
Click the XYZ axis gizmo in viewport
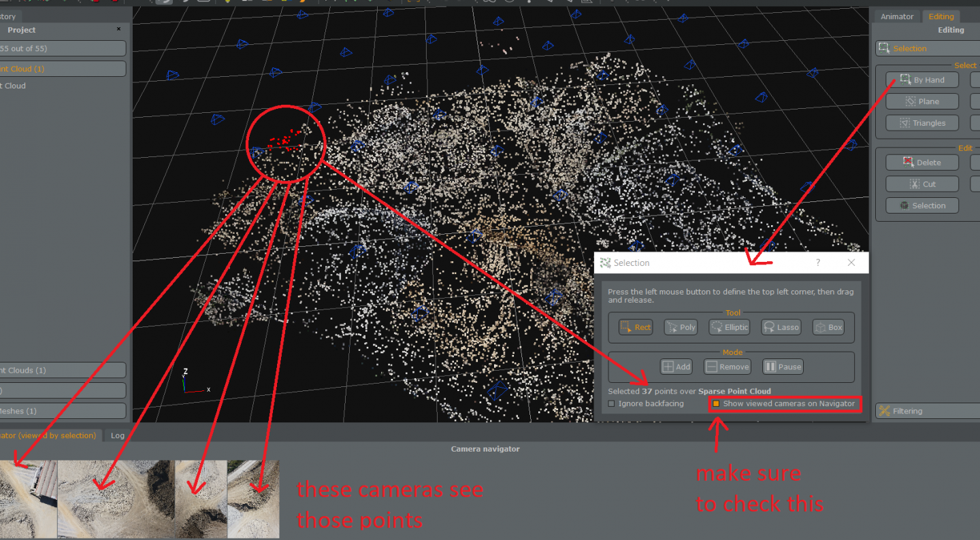click(195, 382)
